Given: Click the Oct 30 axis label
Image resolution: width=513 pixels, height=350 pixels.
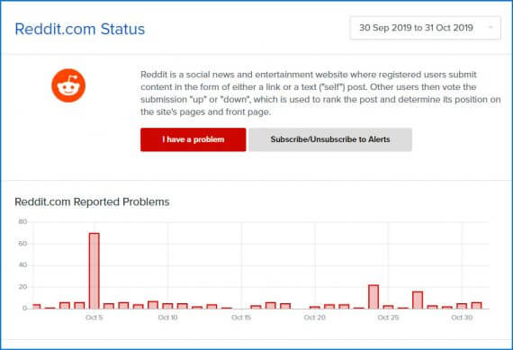Looking at the screenshot, I should (462, 318).
